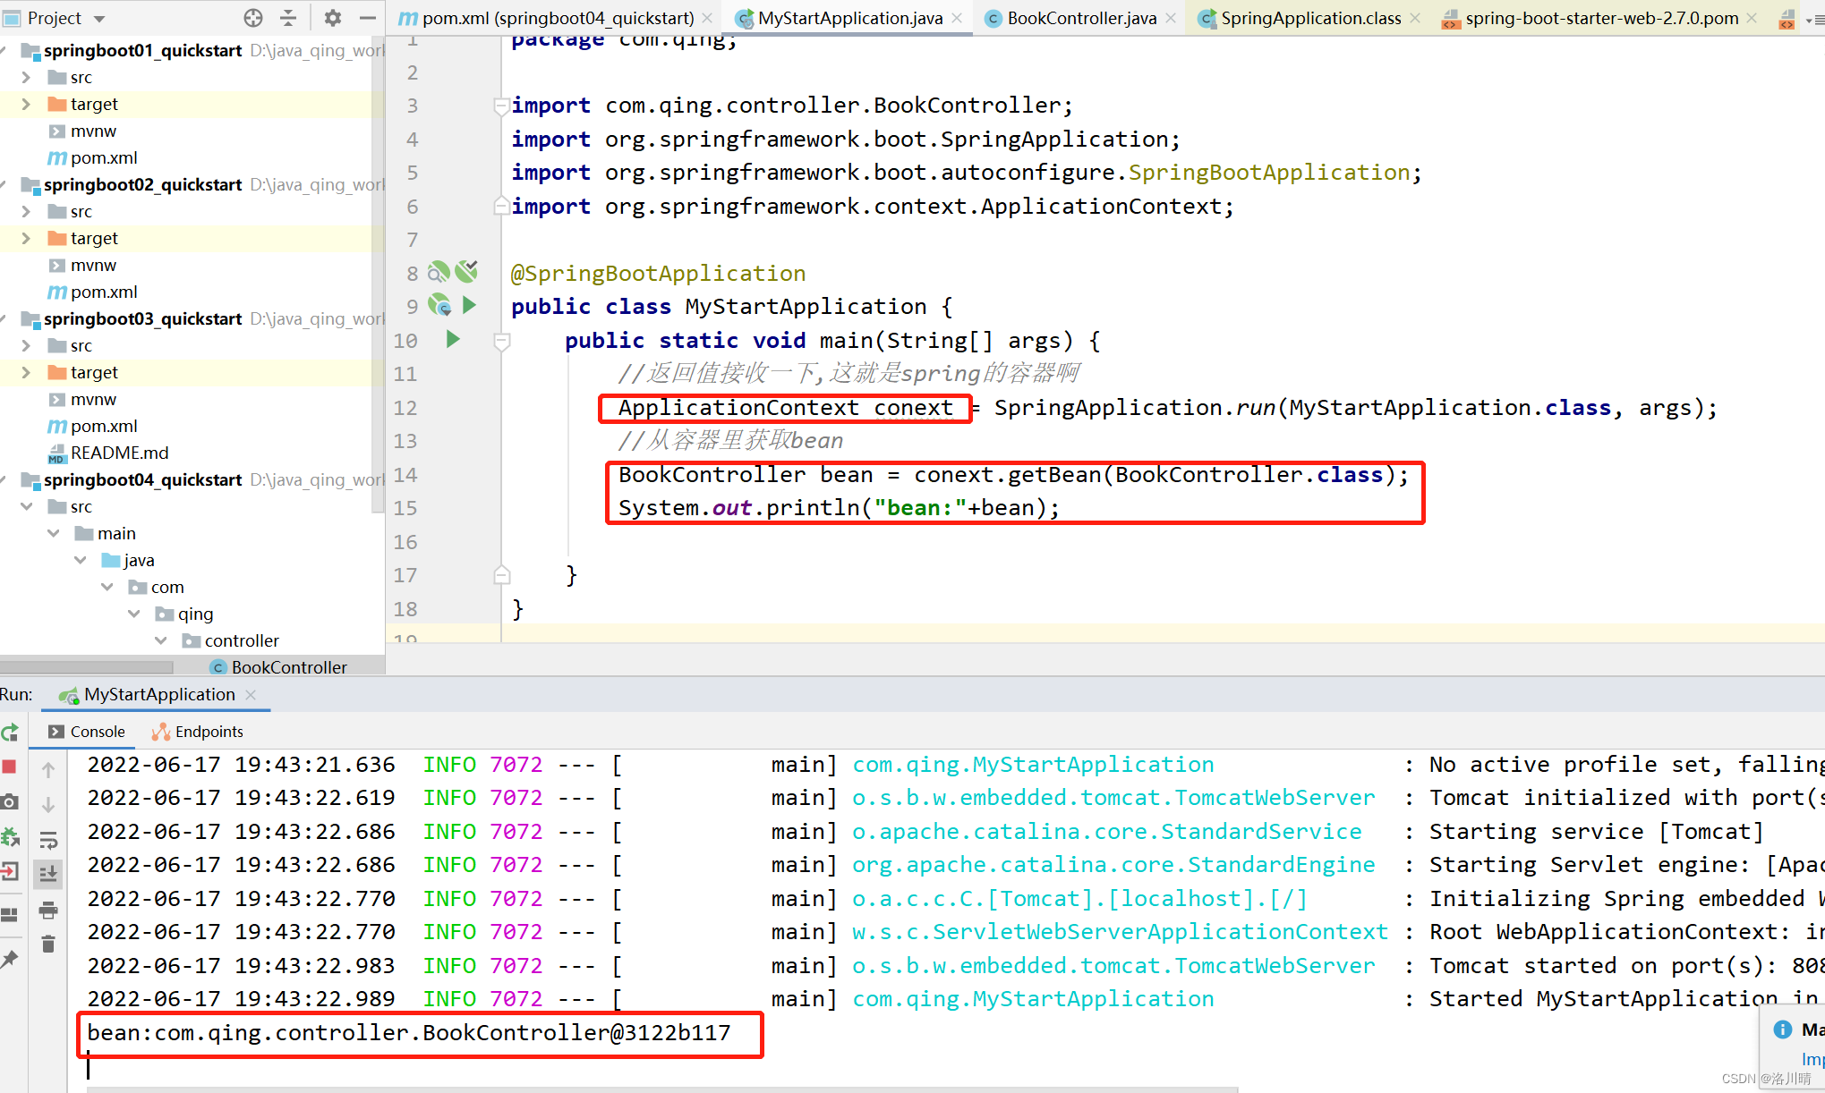Click the camera thread dump icon

10,802
